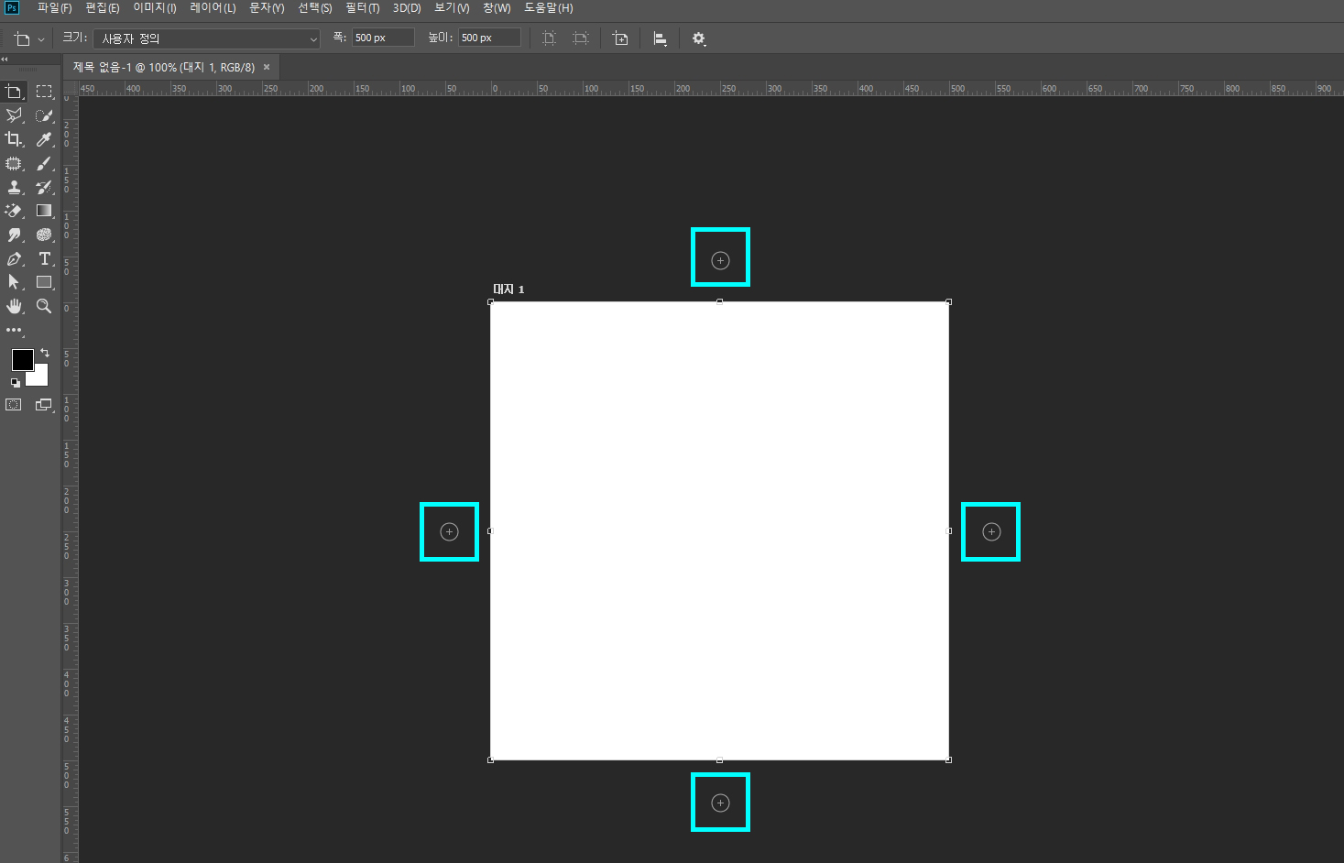Open the 선택(S) menu
This screenshot has width=1344, height=863.
click(x=315, y=8)
